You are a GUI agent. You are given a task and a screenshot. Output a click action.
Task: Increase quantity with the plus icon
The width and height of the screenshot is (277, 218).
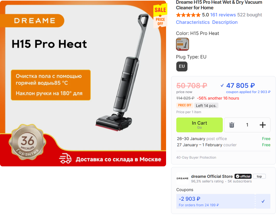pos(263,125)
